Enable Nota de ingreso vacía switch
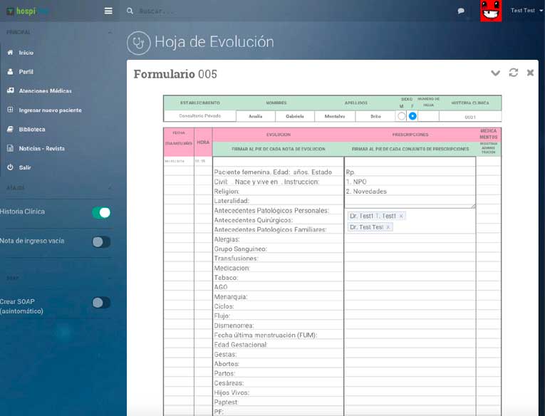 101,241
